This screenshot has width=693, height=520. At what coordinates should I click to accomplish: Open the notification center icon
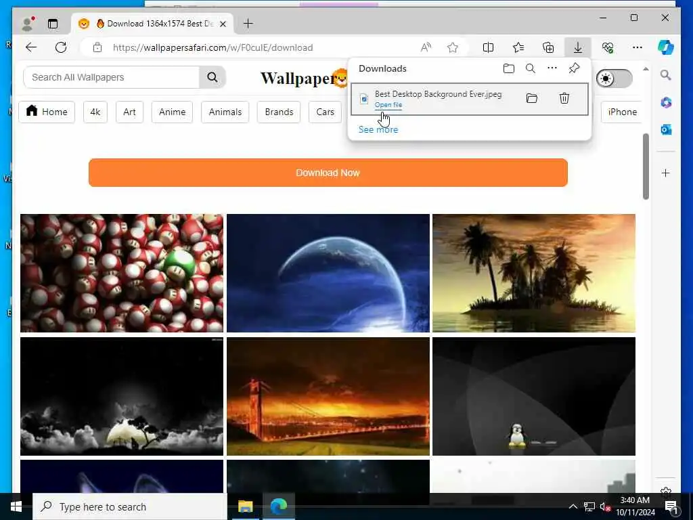tap(672, 508)
